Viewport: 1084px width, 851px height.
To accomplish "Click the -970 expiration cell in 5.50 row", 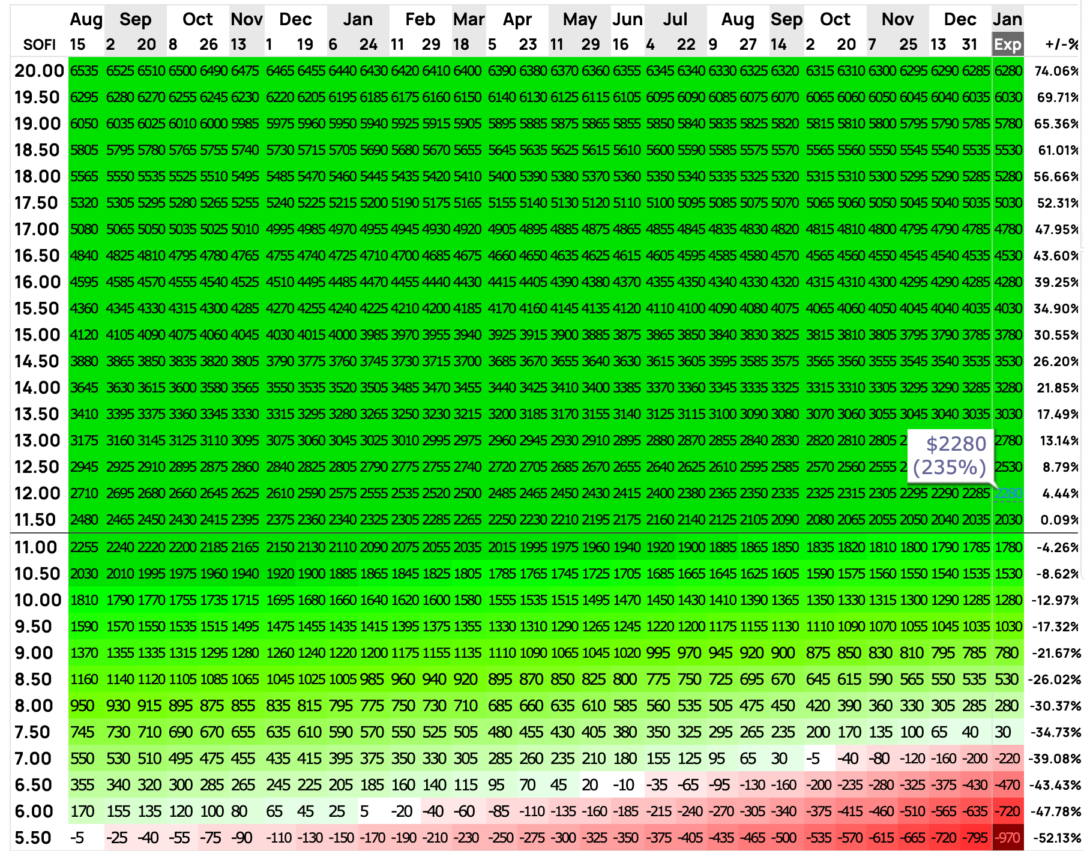I will point(1007,838).
